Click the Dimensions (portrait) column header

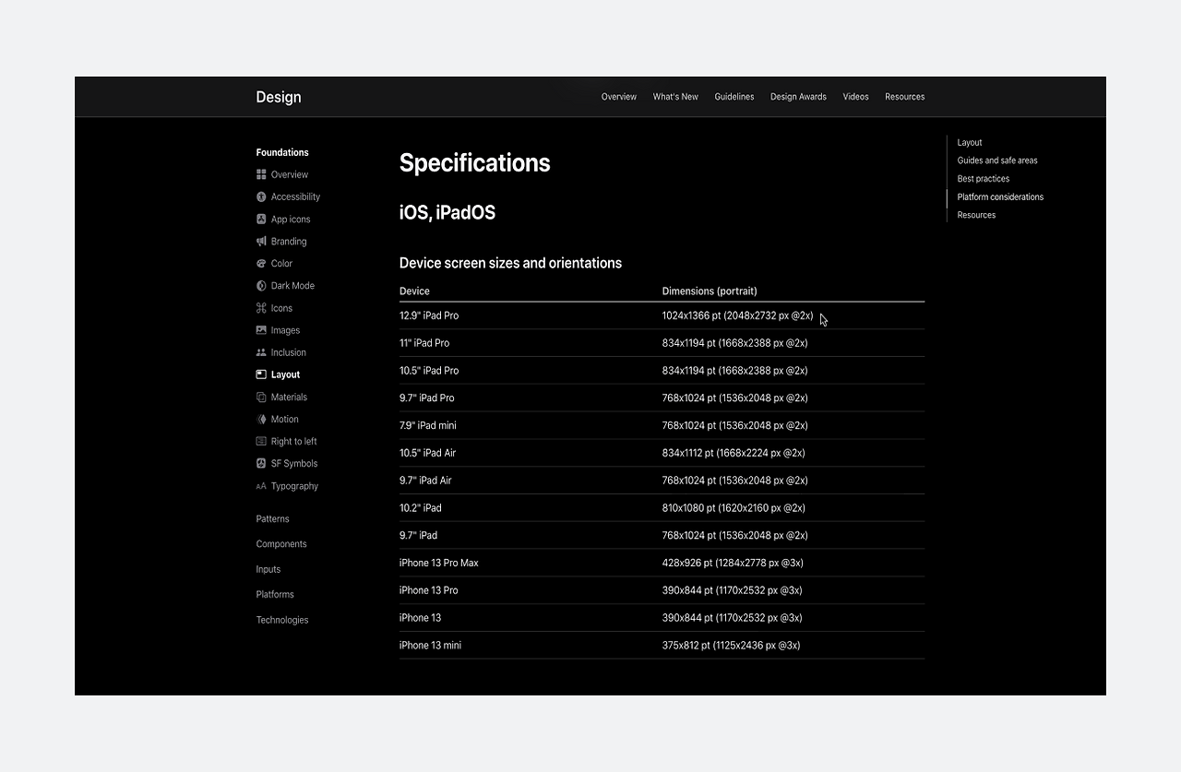(x=710, y=291)
